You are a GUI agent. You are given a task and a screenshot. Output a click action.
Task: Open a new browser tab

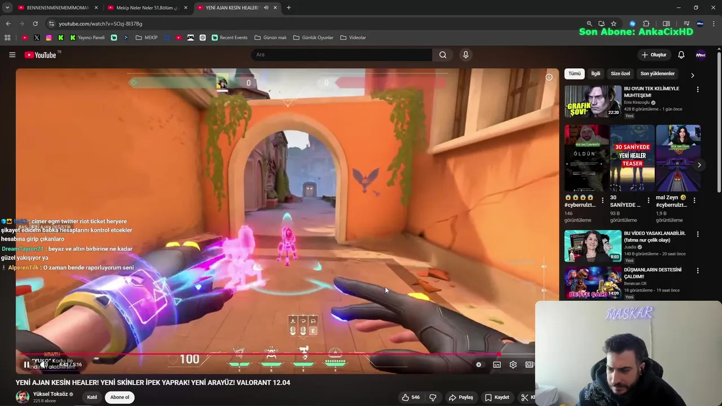point(289,8)
